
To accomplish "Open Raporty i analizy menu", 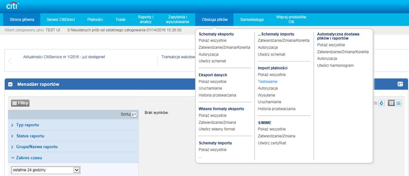I will (x=145, y=20).
